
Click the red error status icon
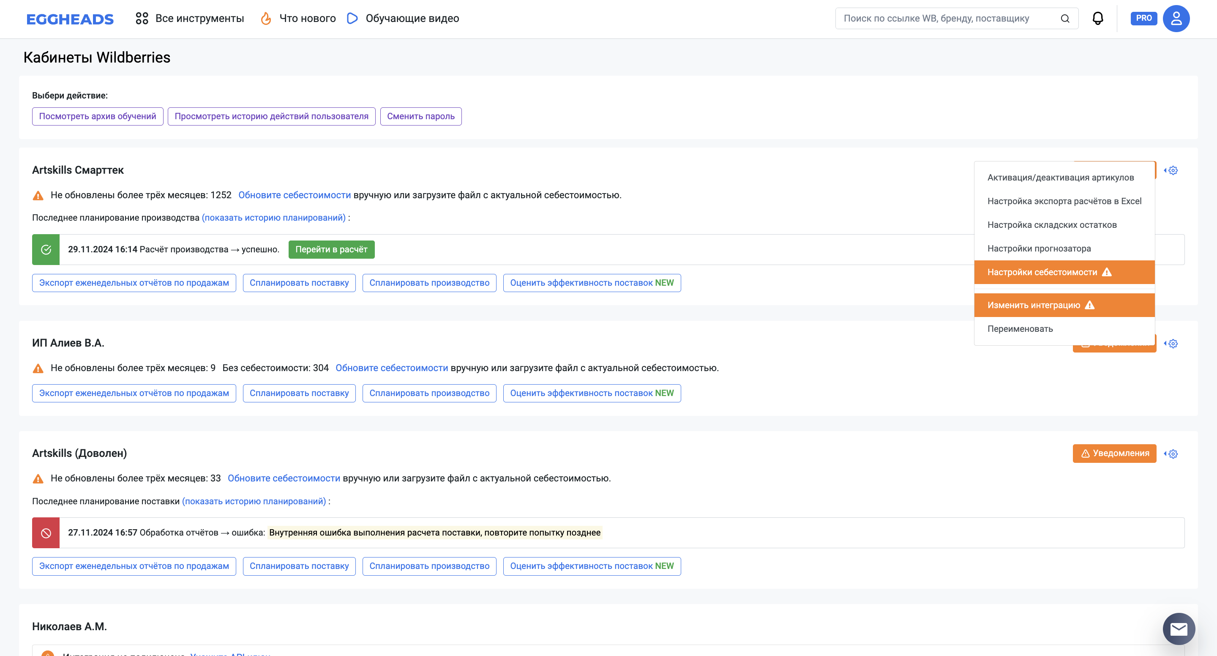tap(46, 533)
